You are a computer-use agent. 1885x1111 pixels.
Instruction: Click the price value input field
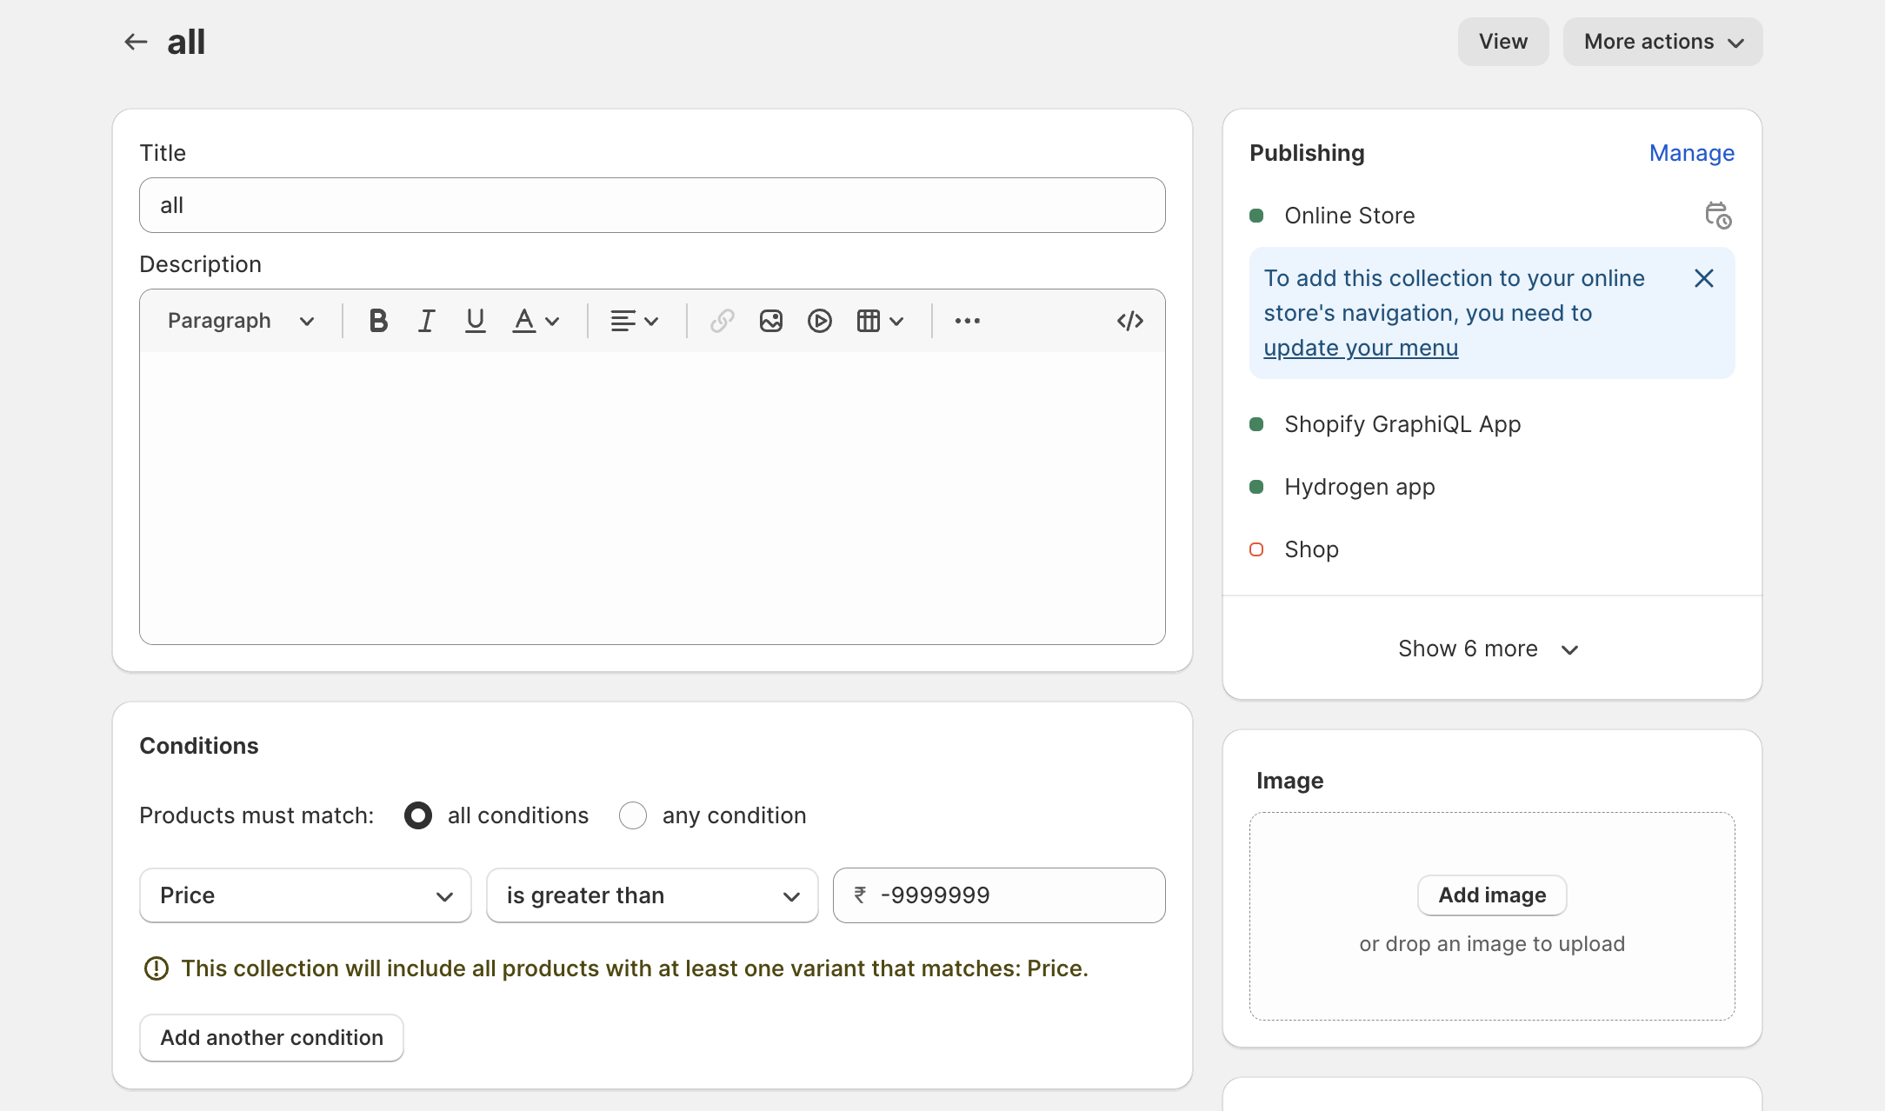pyautogui.click(x=1000, y=895)
